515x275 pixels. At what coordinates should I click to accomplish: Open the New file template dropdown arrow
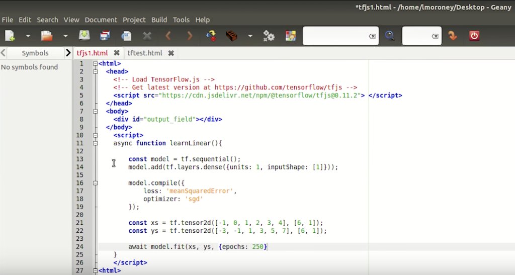point(28,35)
